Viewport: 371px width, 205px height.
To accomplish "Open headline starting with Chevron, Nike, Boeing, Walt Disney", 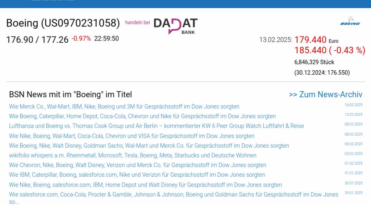I will point(137,165).
